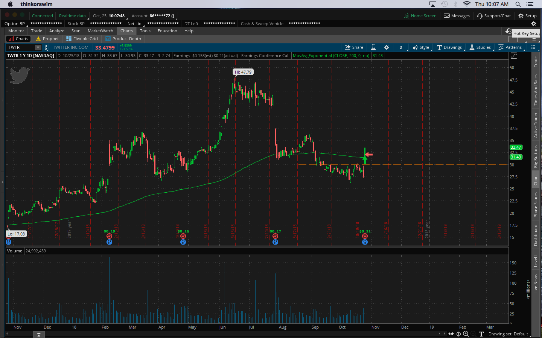Click the log/percent scale icon above the price axis
The height and width of the screenshot is (338, 542).
pos(514,56)
